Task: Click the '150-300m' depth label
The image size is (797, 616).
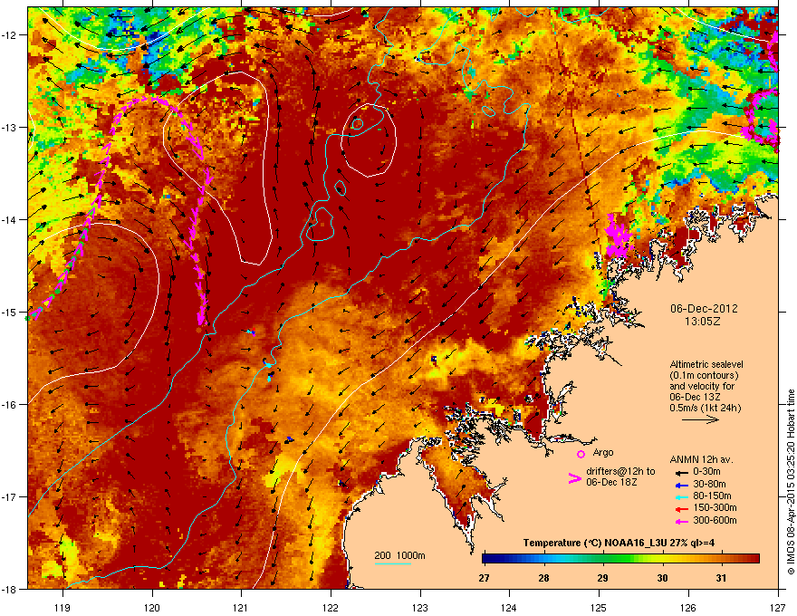Action: pyautogui.click(x=715, y=507)
